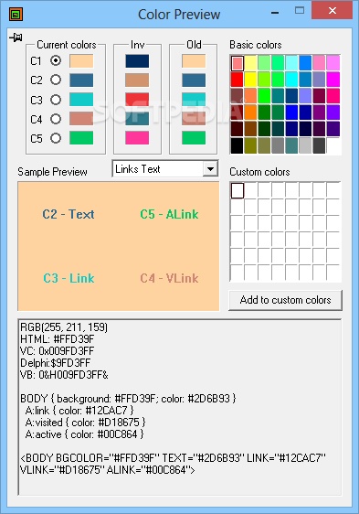
Task: Click the hot pink swatch in Inv column
Action: tap(137, 138)
